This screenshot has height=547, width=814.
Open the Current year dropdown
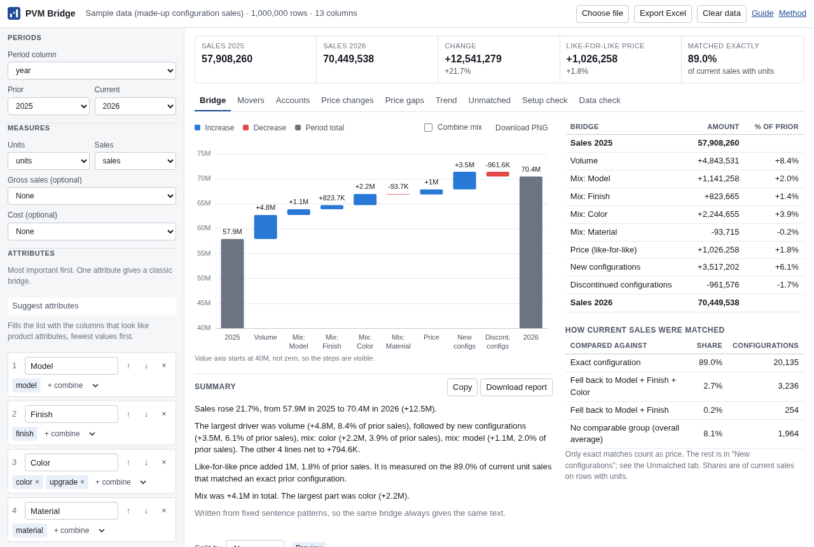135,106
